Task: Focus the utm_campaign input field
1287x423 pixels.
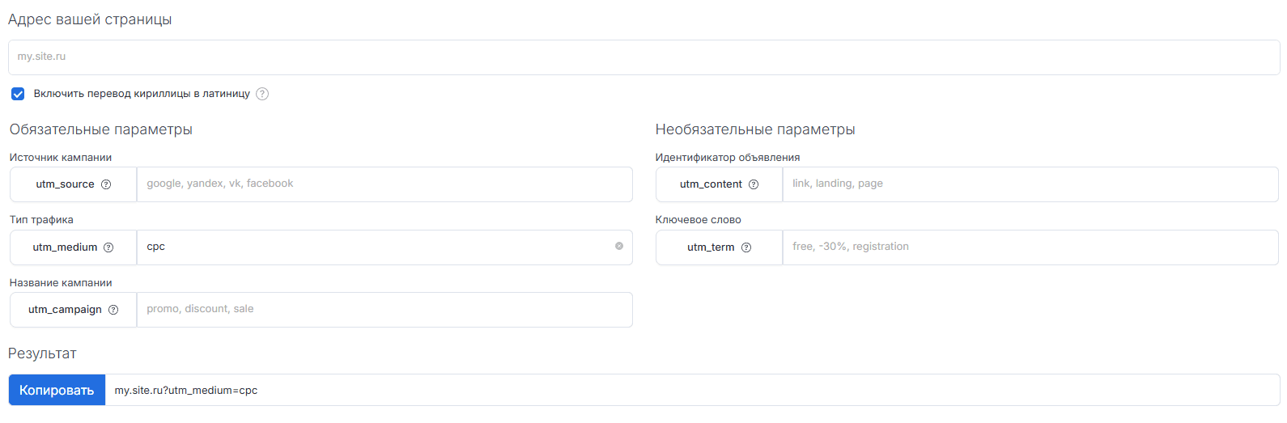Action: click(x=384, y=310)
